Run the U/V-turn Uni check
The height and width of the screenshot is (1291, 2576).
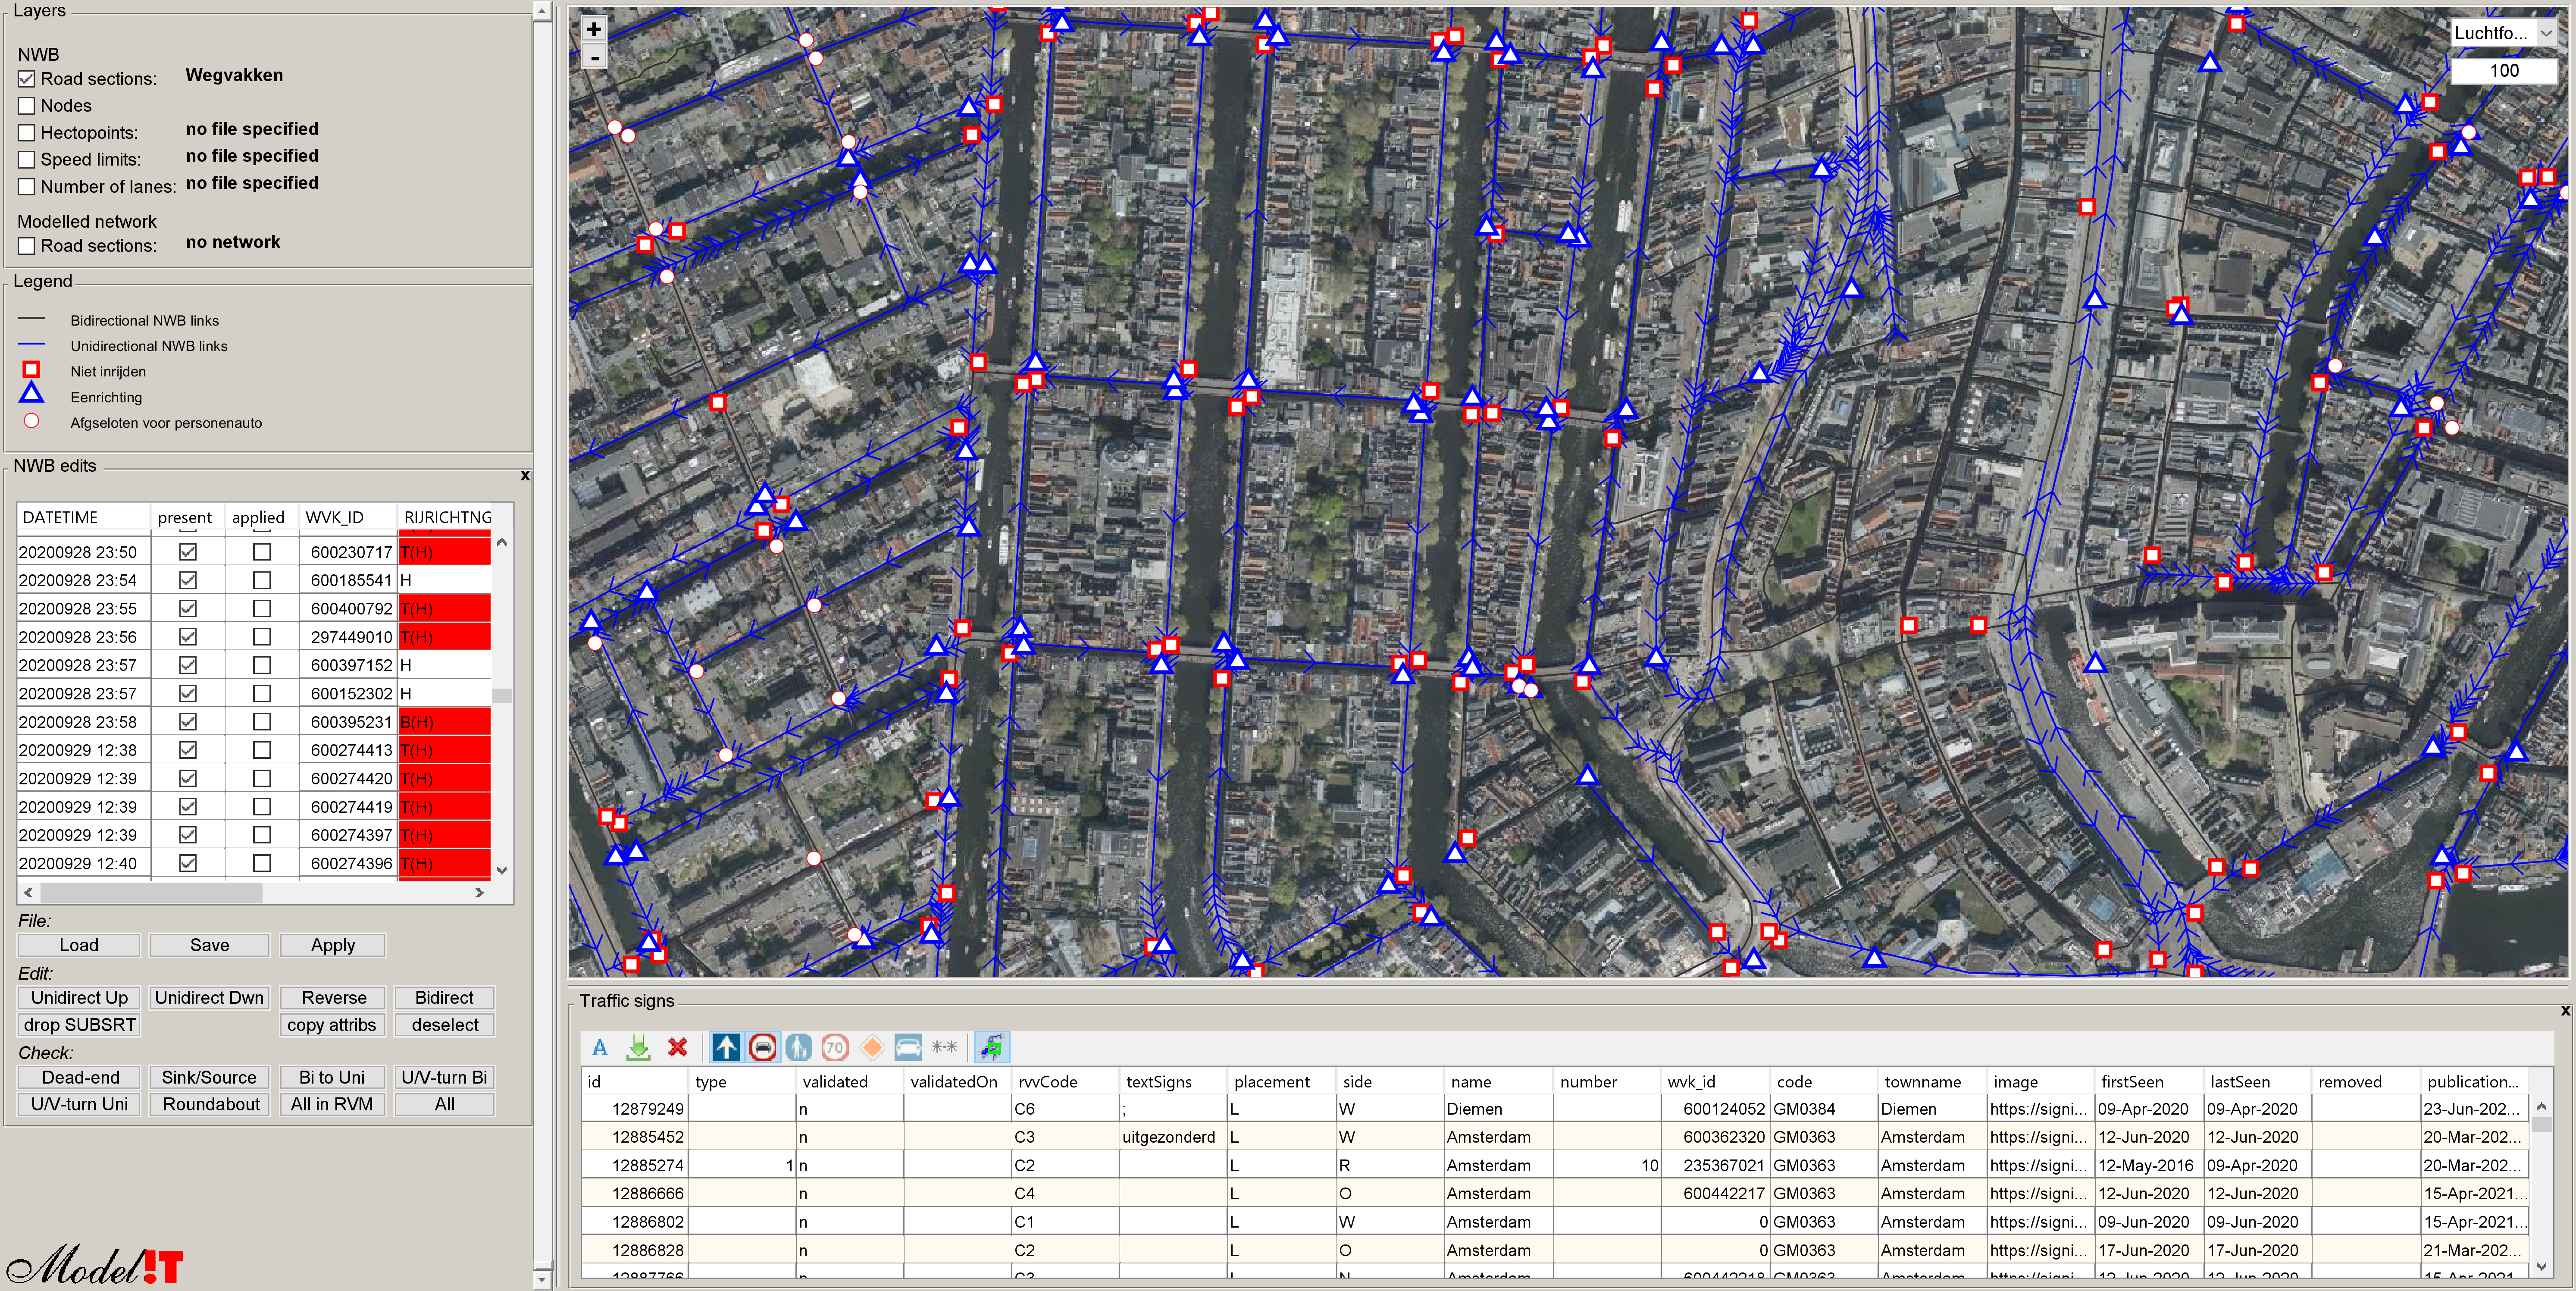[x=79, y=1105]
